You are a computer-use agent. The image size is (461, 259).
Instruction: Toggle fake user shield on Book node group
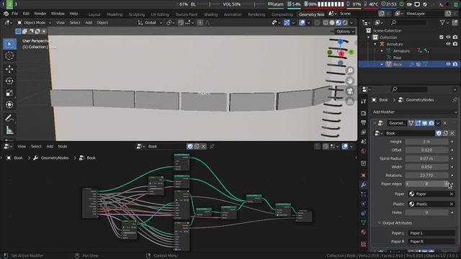(439, 133)
